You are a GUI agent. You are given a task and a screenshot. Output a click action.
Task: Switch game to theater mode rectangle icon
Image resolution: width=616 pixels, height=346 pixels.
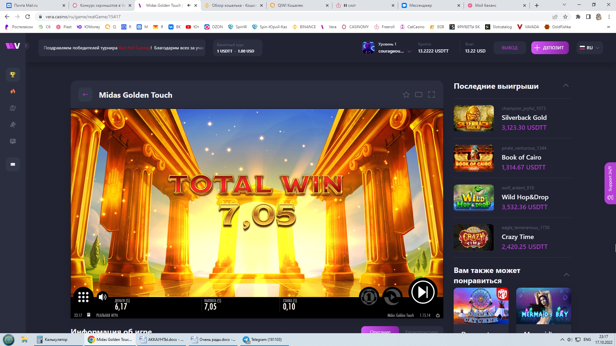tap(419, 95)
